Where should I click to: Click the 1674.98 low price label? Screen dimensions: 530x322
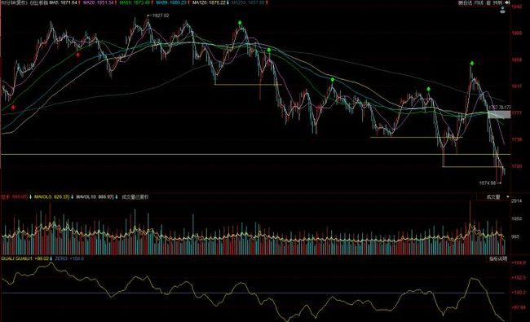(x=488, y=183)
